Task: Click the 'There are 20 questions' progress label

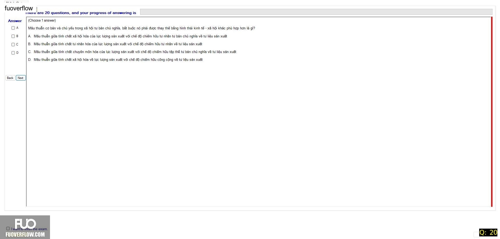Action: [x=81, y=13]
